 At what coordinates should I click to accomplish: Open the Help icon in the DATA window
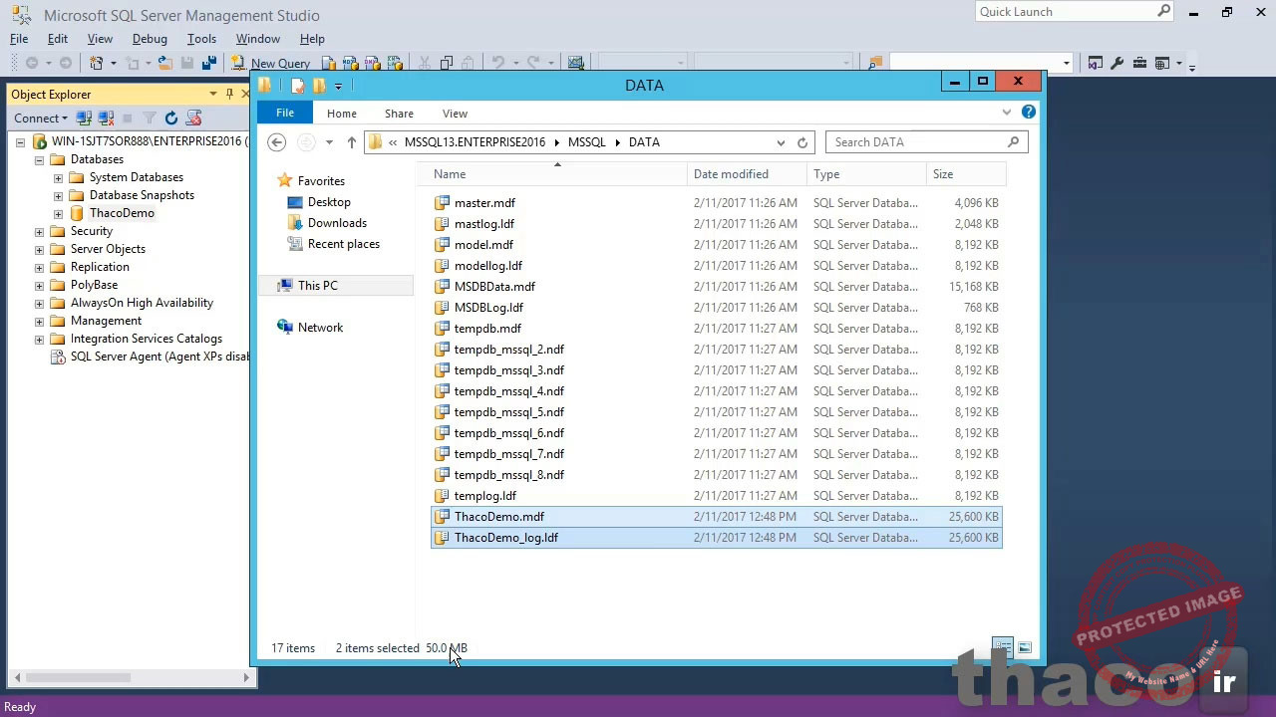pos(1028,113)
